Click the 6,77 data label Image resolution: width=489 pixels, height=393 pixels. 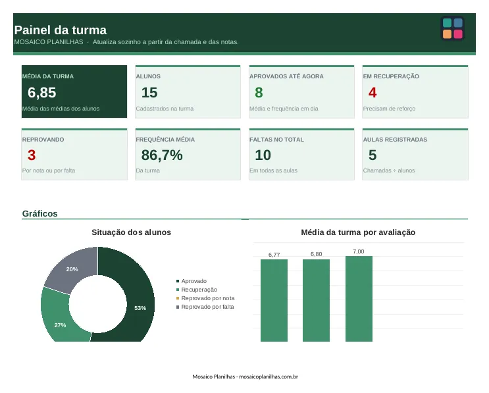tap(274, 255)
